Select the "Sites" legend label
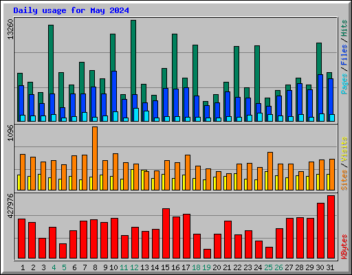Image resolution: width=352 pixels, height=275 pixels. point(344,180)
